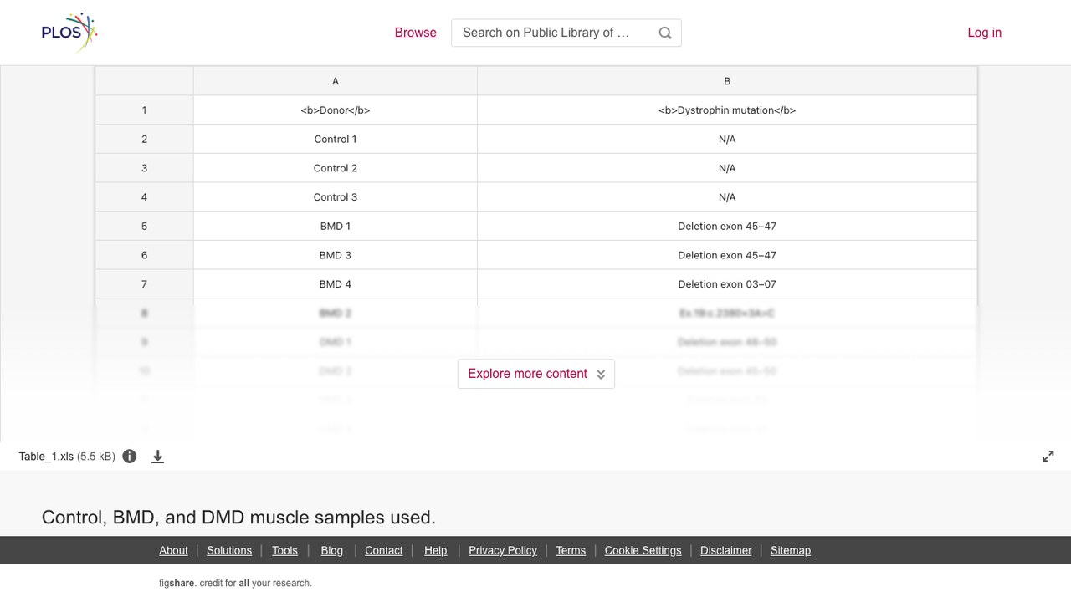Viewport: 1071px width, 602px height.
Task: Show file info for Table_1.xls
Action: pyautogui.click(x=130, y=457)
